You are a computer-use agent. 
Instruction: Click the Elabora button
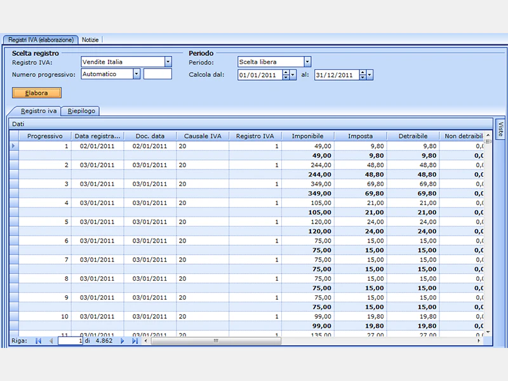coord(37,93)
